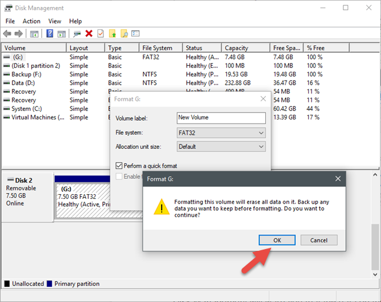Screen dimensions: 381x302
Task: Select drive icon beside (Disk 1 partition 2)
Action: click(x=7, y=66)
